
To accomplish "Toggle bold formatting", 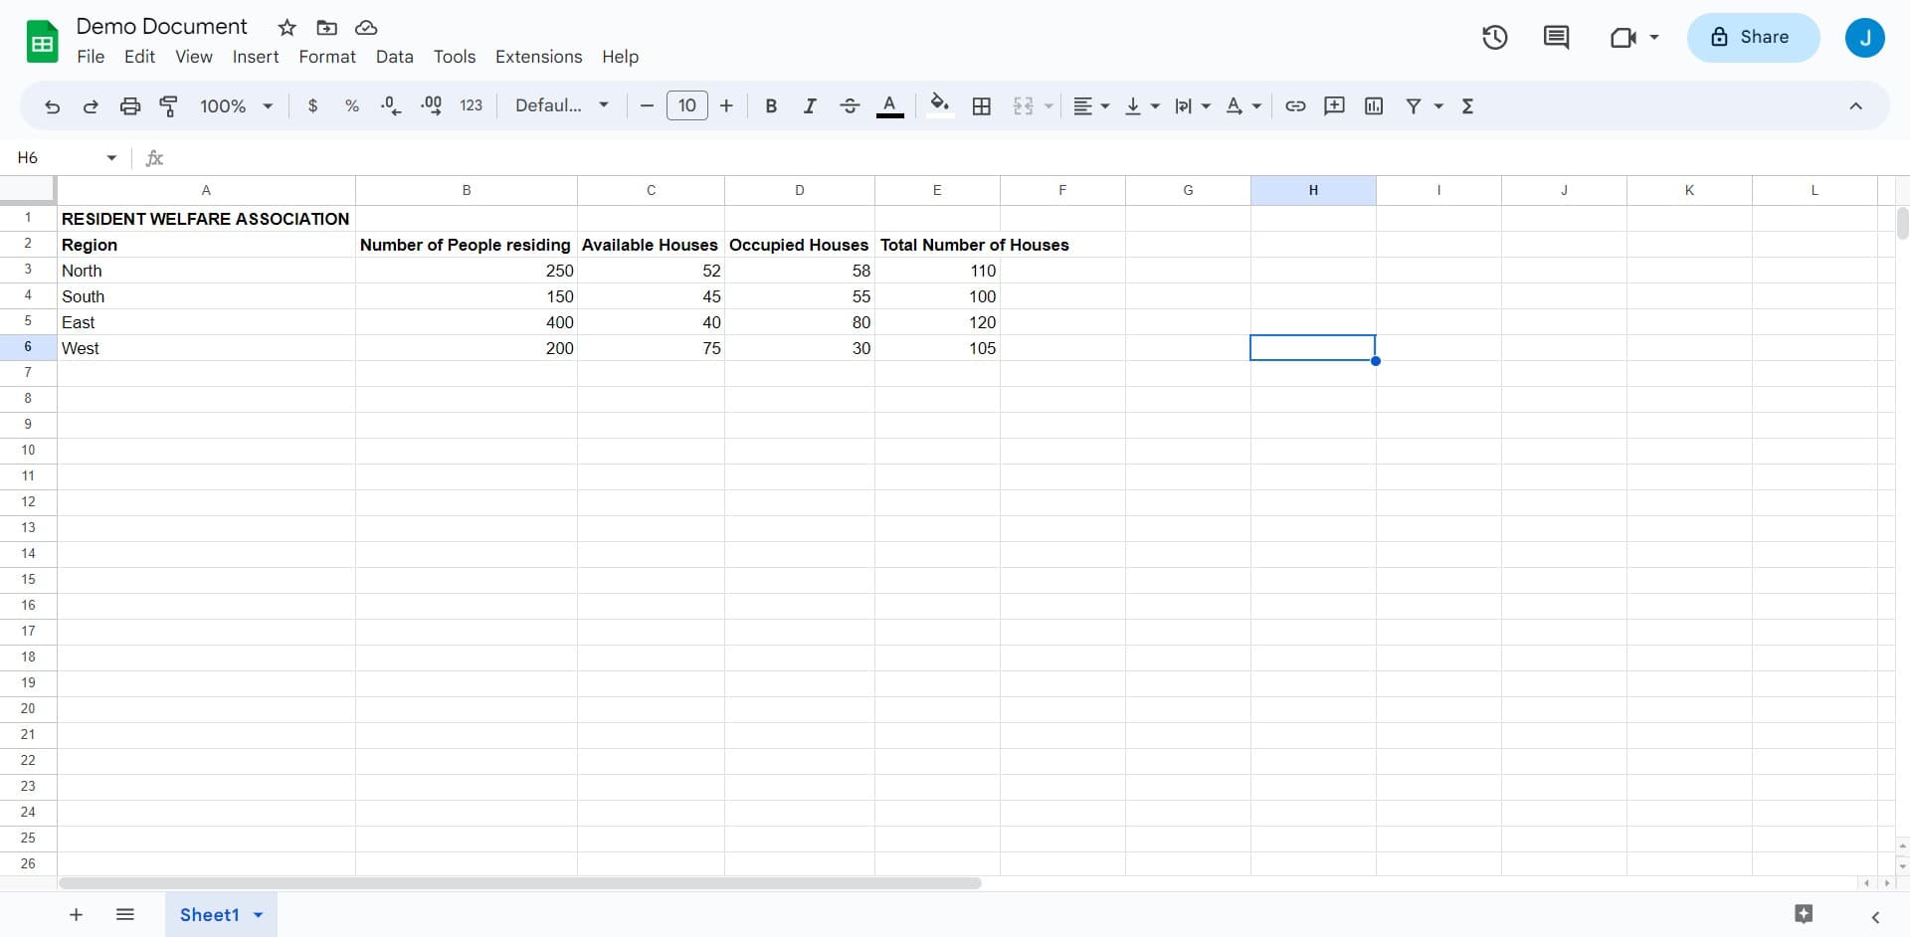I will coord(771,106).
